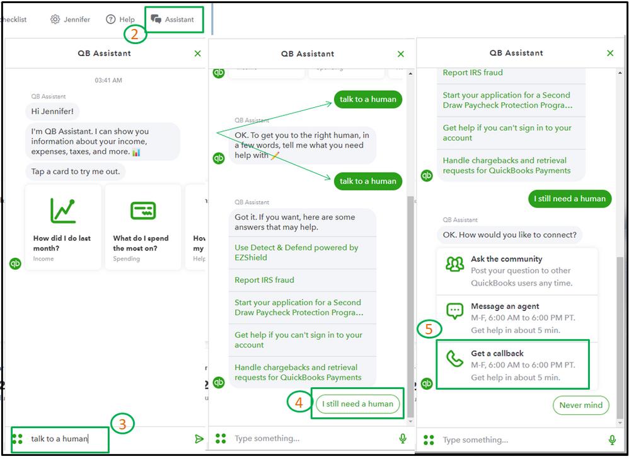The width and height of the screenshot is (629, 459).
Task: Open the four-dot menu icon in right panel
Action: (x=429, y=440)
